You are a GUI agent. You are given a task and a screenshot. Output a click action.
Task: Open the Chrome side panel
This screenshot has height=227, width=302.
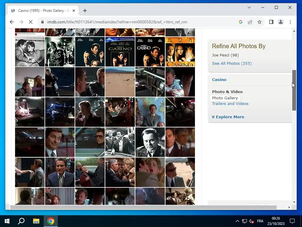pos(271,22)
